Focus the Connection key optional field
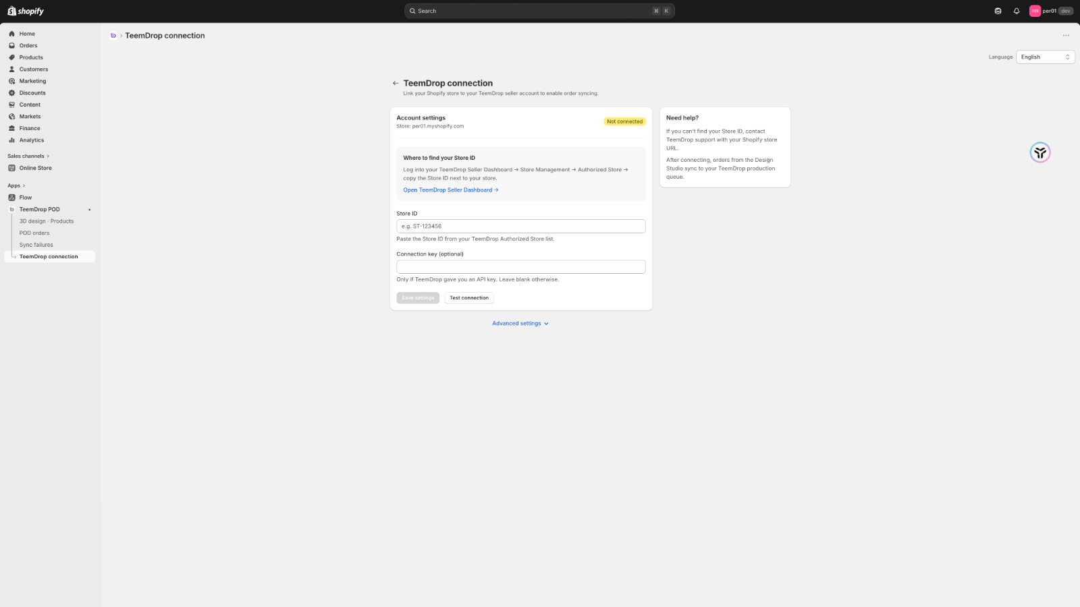This screenshot has width=1080, height=607. (x=521, y=267)
